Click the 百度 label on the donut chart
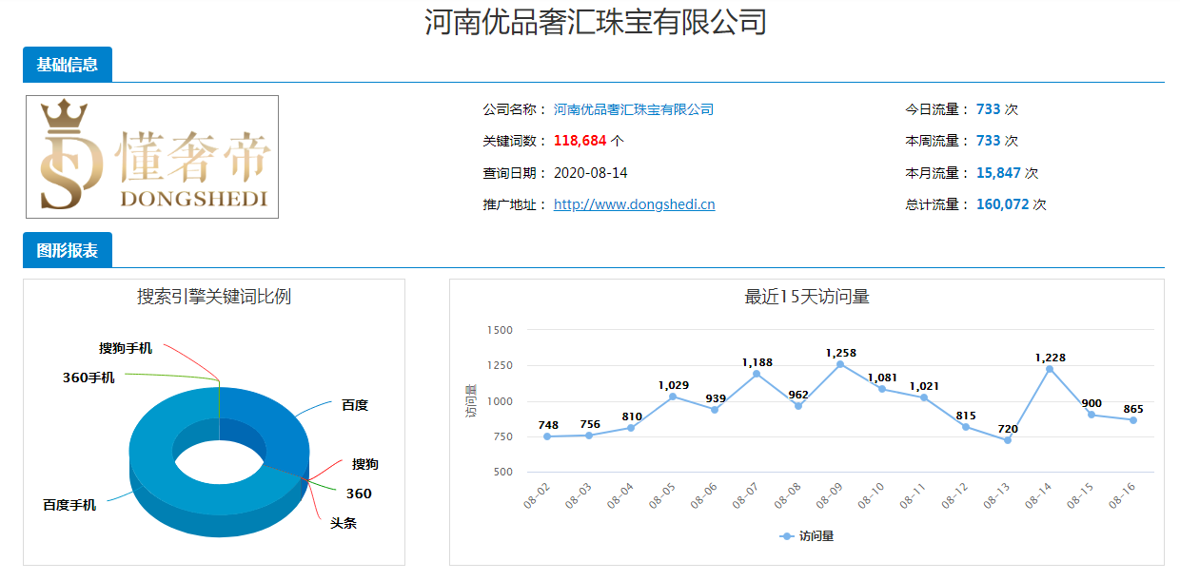 [355, 405]
